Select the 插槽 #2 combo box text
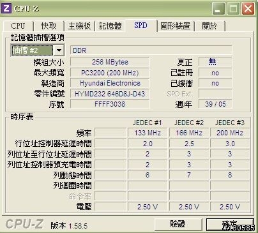The height and width of the screenshot is (233, 258). point(32,50)
